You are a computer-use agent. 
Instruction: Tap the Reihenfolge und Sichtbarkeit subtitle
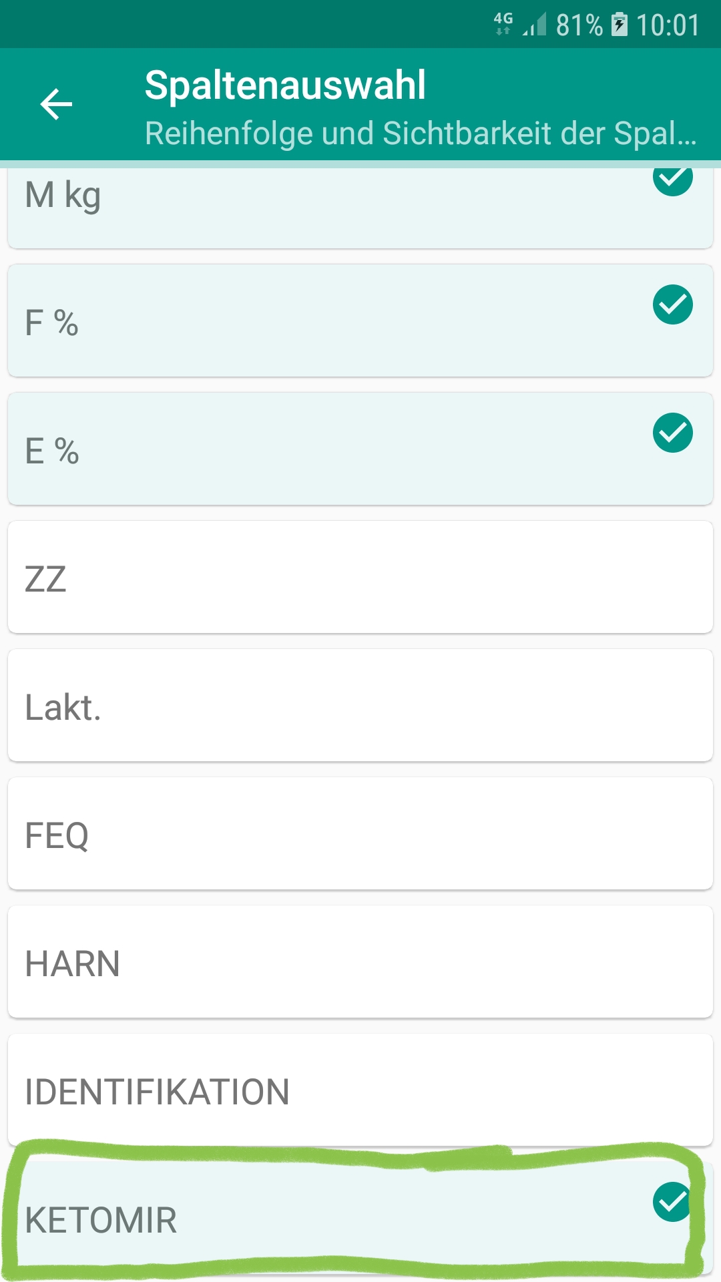(421, 133)
